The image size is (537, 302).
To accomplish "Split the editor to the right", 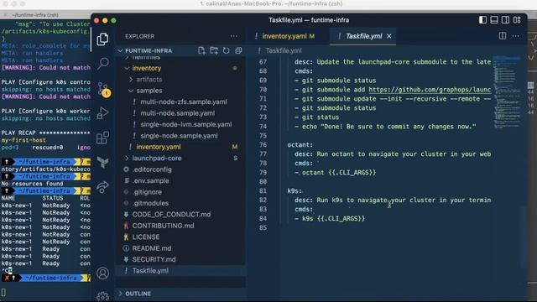I will (x=503, y=36).
